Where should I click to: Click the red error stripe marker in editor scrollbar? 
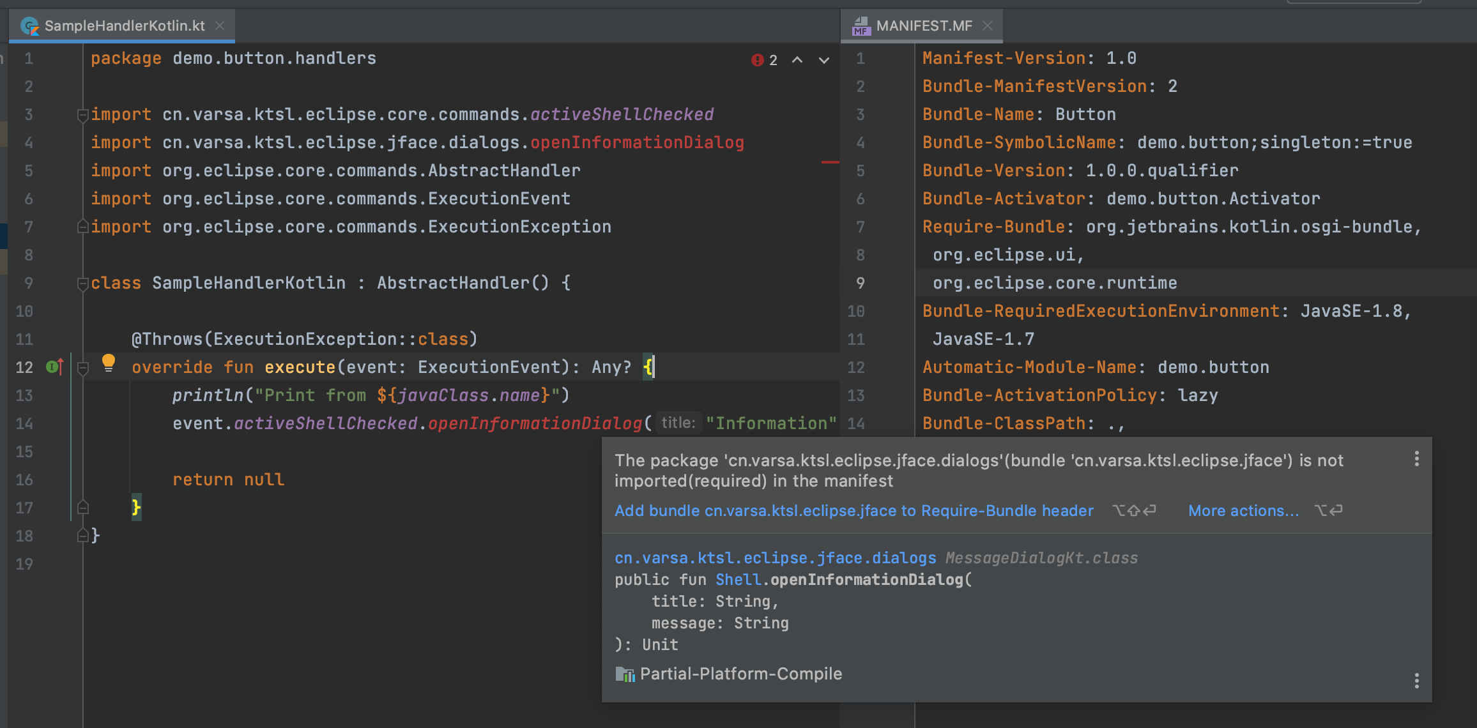point(830,162)
